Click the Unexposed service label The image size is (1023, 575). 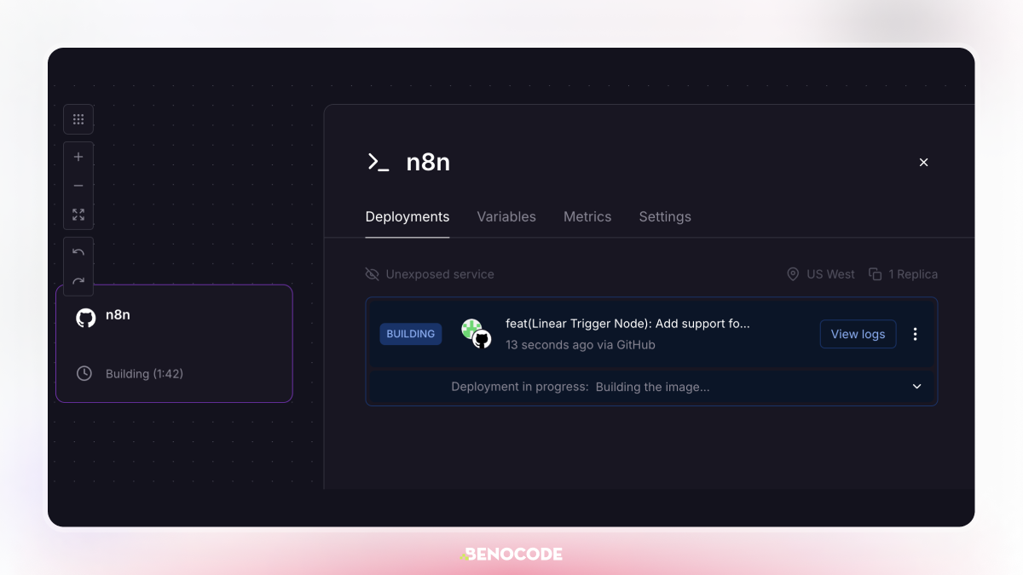440,274
